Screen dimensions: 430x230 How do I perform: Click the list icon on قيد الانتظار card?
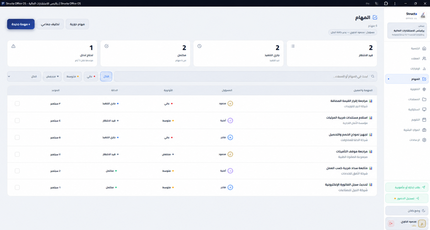click(293, 46)
